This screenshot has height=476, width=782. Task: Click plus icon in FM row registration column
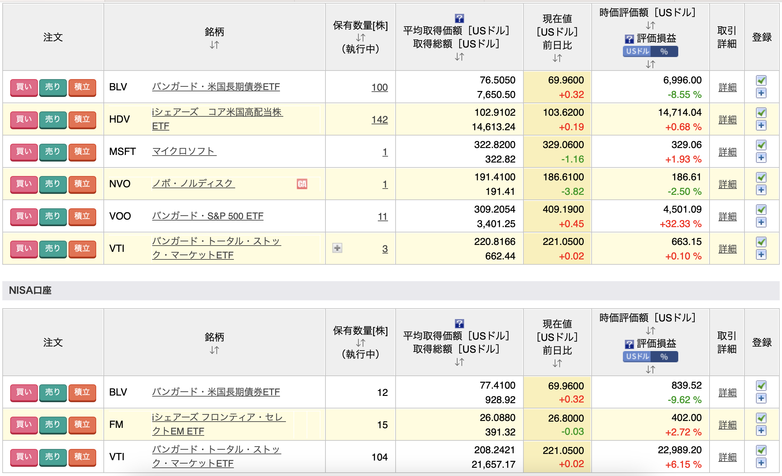coord(761,431)
